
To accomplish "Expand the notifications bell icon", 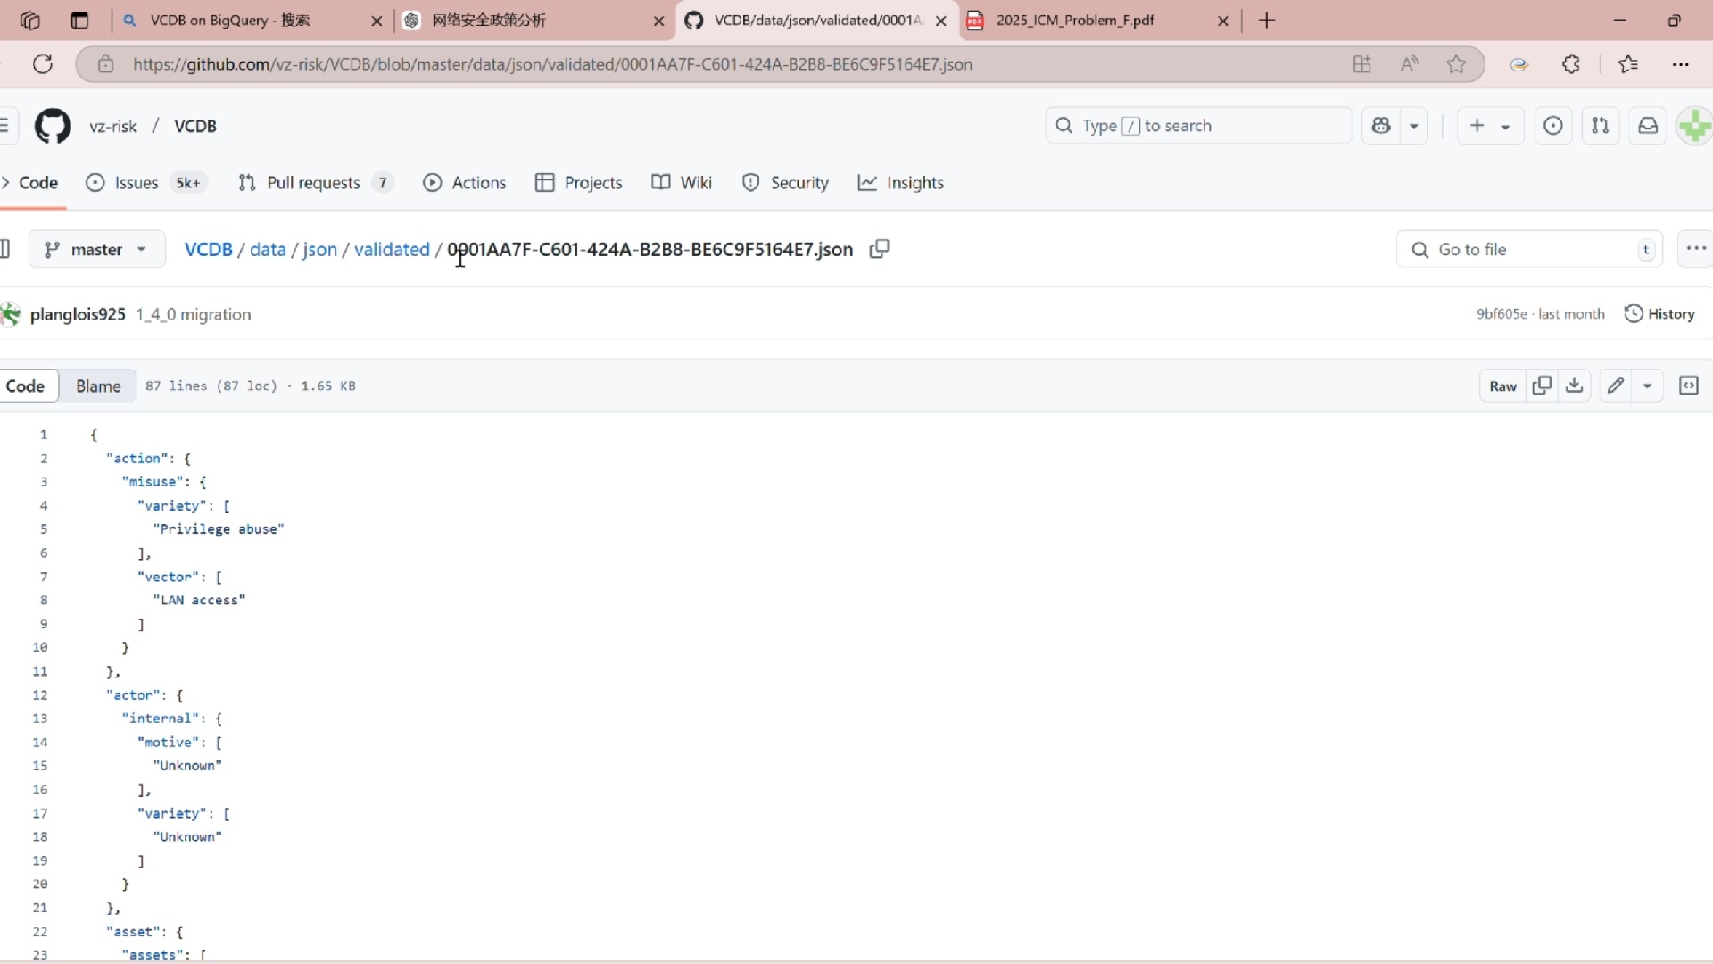I will click(x=1648, y=126).
